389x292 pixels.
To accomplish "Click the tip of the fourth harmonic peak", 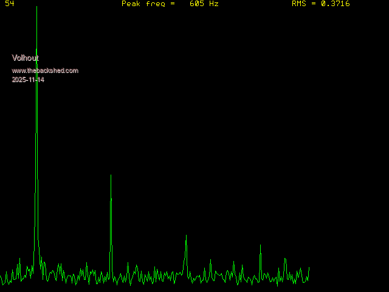I will pyautogui.click(x=260, y=245).
